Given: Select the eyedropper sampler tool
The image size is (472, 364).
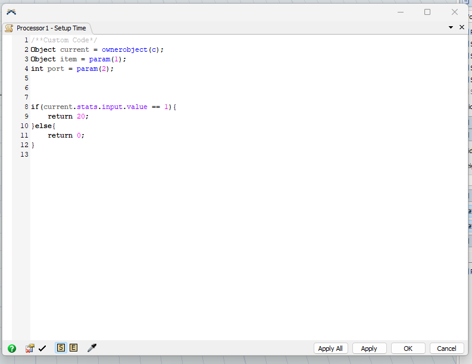Looking at the screenshot, I should coord(92,348).
